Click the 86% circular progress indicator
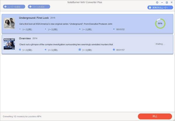Image resolution: width=175 pixels, height=121 pixels. (160, 24)
